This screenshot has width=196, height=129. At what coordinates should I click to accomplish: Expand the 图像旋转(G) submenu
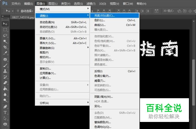[x=63, y=48]
